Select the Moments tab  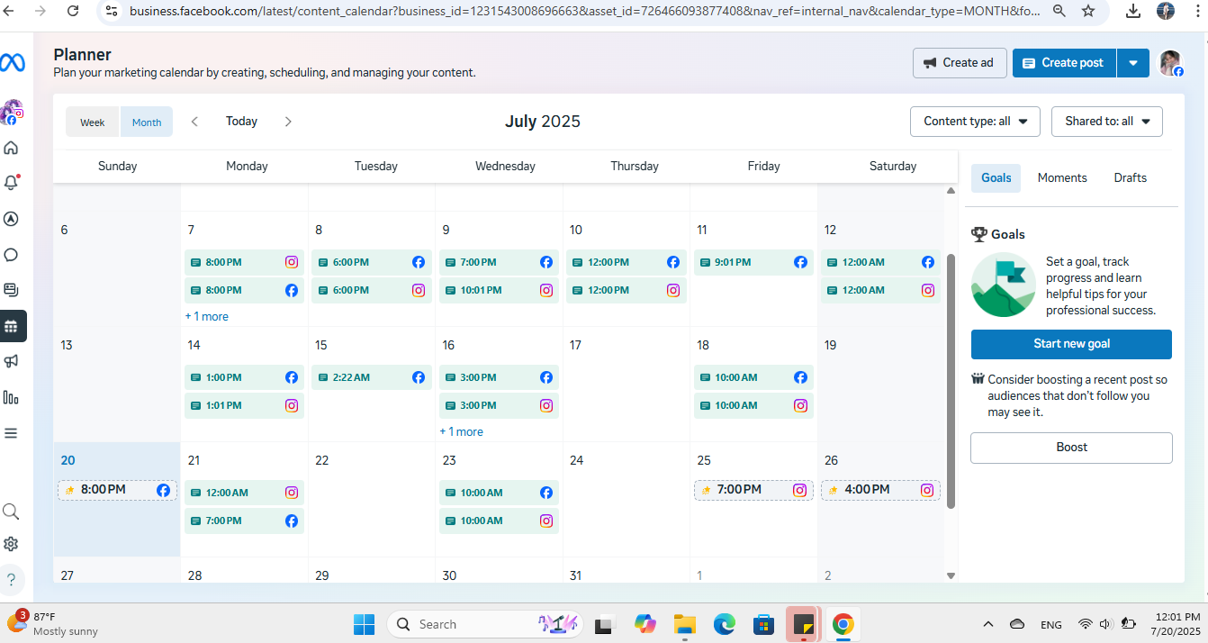(1062, 178)
